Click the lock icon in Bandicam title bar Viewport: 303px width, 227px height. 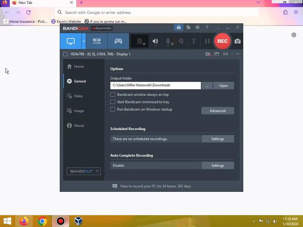(178, 27)
